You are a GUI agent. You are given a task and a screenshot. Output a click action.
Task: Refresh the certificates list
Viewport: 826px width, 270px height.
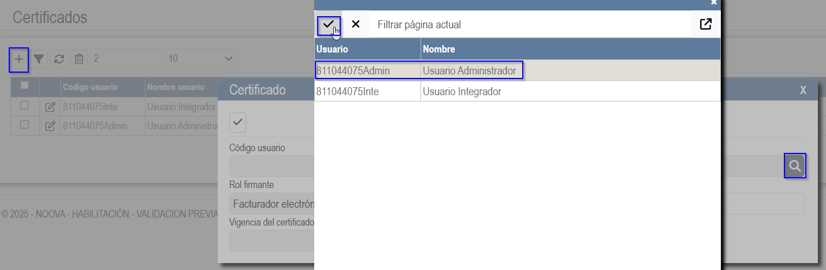point(59,59)
